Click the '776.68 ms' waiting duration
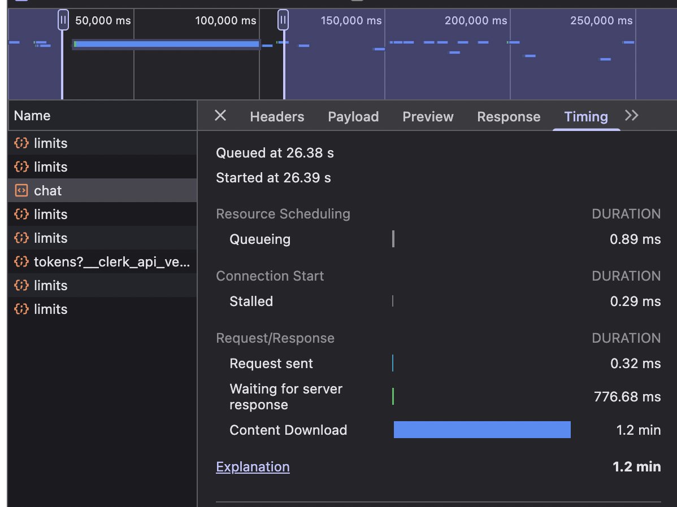 [x=627, y=396]
